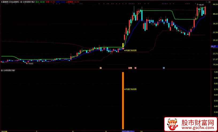This screenshot has height=132, width=218.
Task: Click the 2025/09/15 date marker on time axis
Action: point(128,131)
